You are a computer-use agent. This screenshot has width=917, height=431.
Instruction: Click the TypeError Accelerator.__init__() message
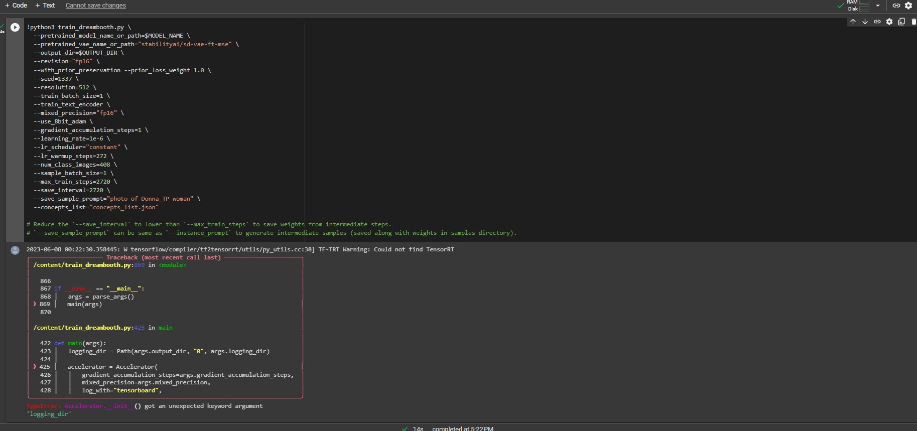coord(145,406)
